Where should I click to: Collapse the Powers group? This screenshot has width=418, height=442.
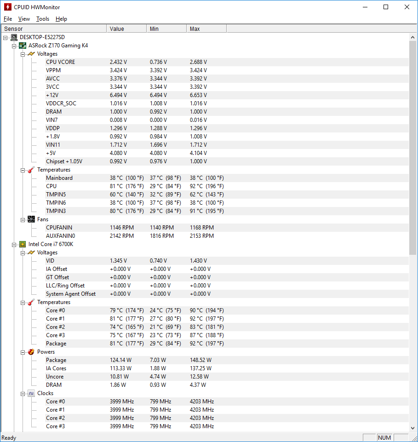click(x=23, y=352)
